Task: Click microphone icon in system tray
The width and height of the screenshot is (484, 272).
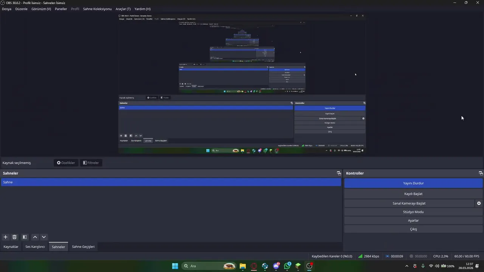Action: (423, 266)
